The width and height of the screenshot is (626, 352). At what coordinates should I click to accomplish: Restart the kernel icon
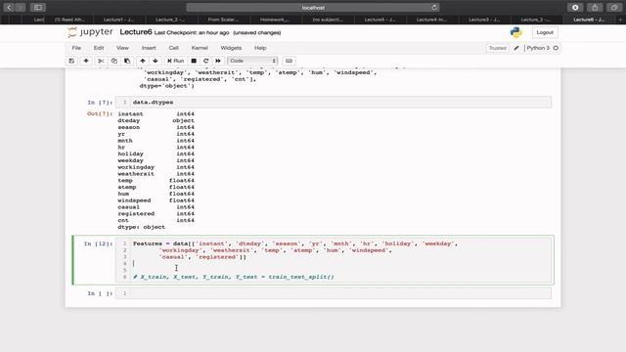tap(205, 61)
